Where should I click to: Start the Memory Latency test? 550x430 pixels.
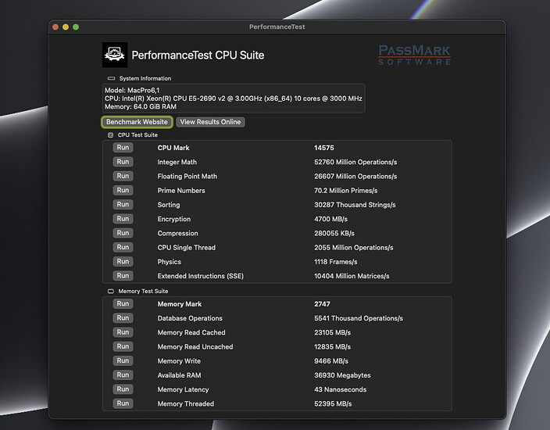(123, 389)
